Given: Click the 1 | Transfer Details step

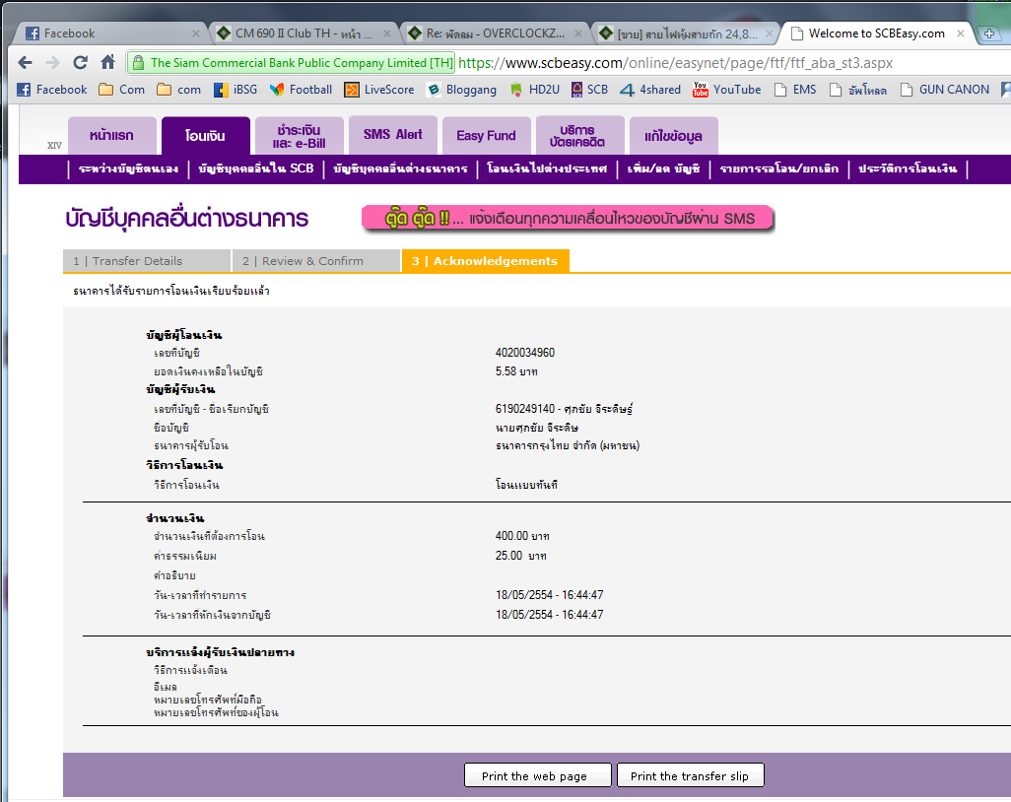Looking at the screenshot, I should tap(147, 261).
